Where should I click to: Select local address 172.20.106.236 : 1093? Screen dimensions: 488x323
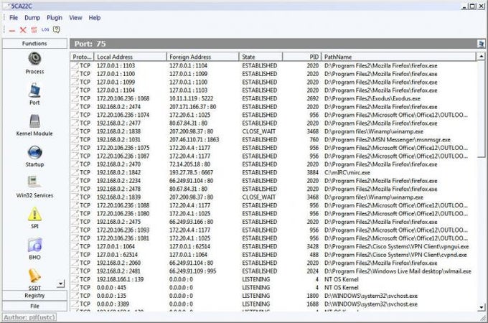pos(123,230)
